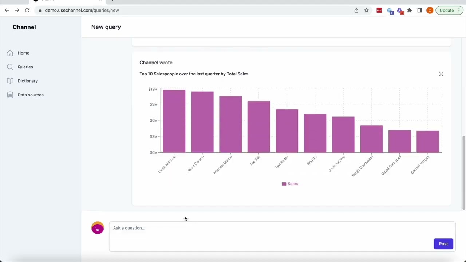Click the Channel smiley avatar beside the question box
The width and height of the screenshot is (466, 262).
[97, 228]
